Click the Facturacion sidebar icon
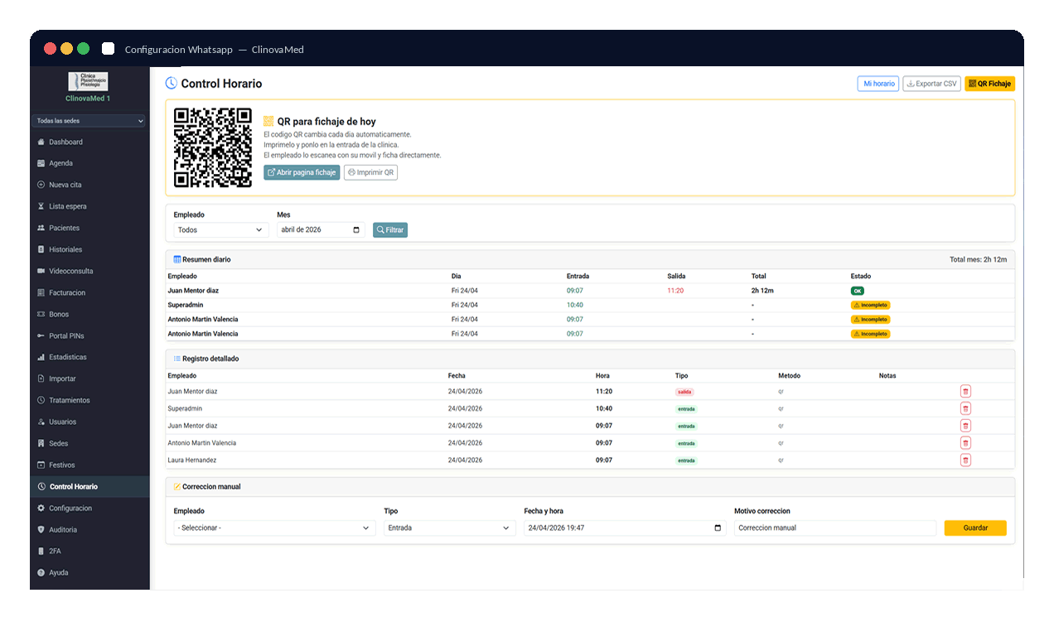Image resolution: width=1054 pixels, height=617 pixels. pyautogui.click(x=41, y=292)
